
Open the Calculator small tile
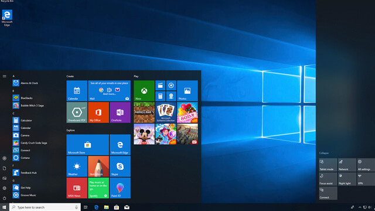pos(160,96)
